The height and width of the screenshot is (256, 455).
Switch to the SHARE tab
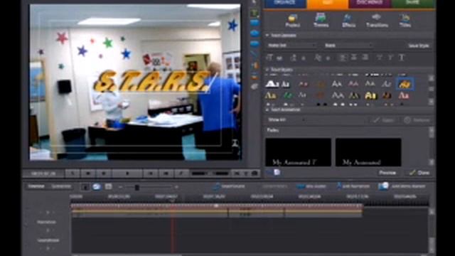412,4
